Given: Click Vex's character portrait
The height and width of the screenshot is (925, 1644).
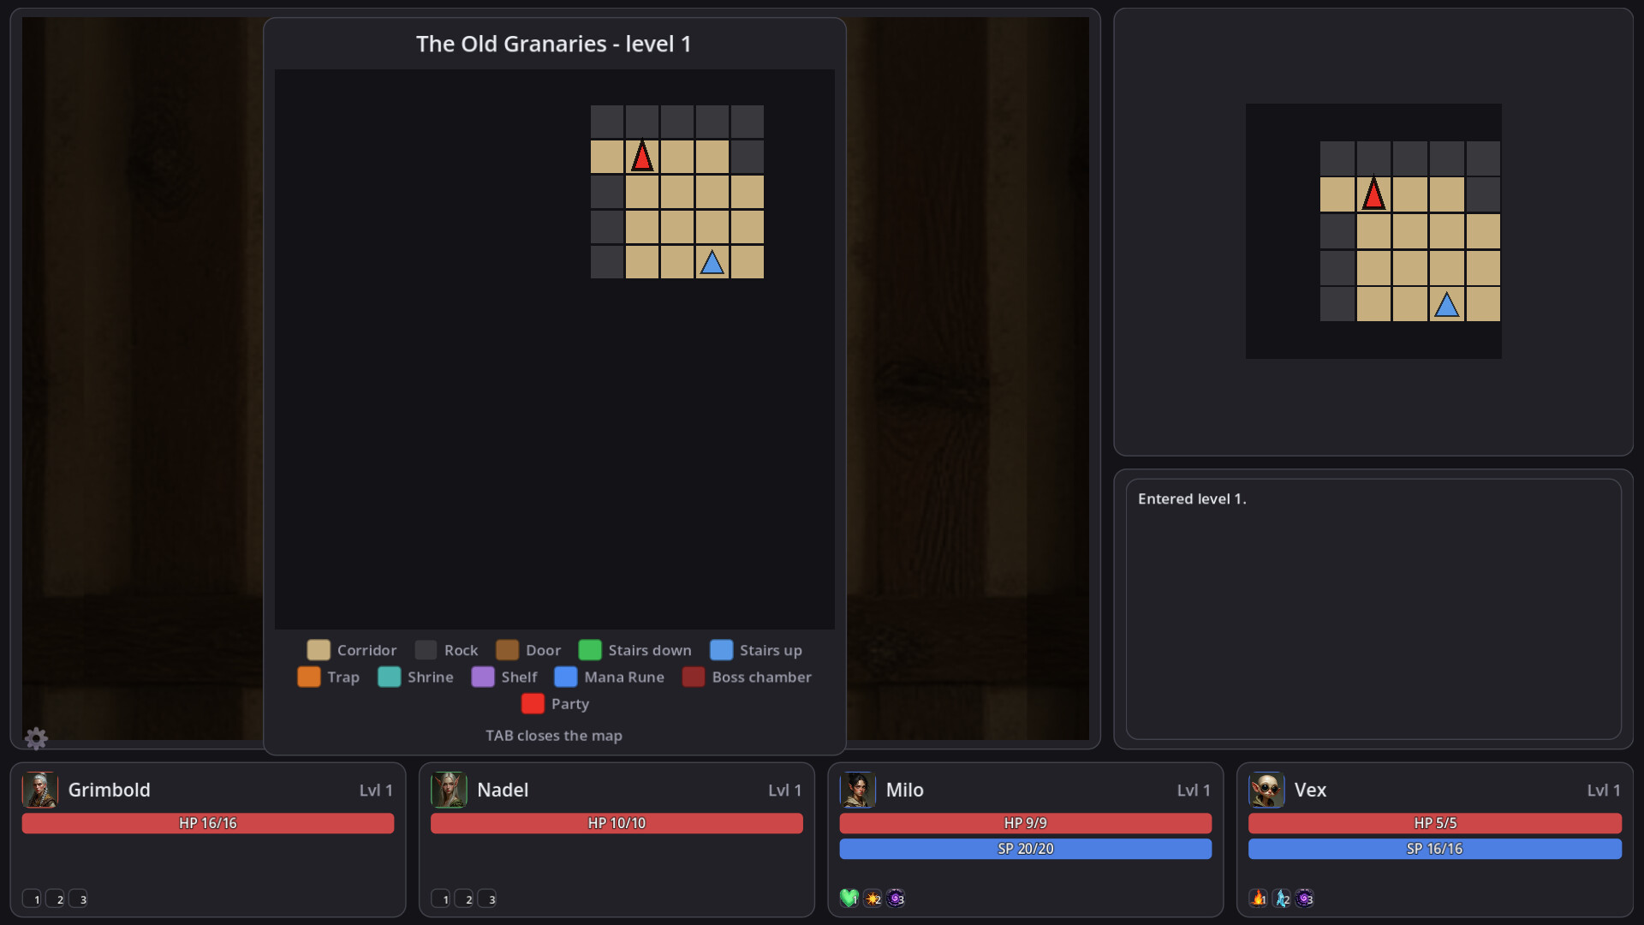Looking at the screenshot, I should point(1266,790).
